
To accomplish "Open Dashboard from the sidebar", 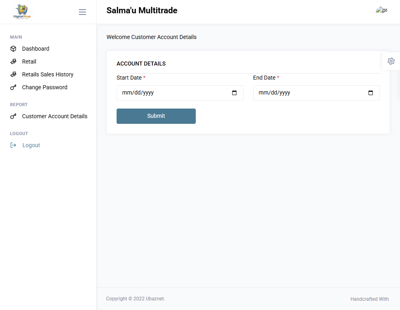I will pyautogui.click(x=35, y=49).
